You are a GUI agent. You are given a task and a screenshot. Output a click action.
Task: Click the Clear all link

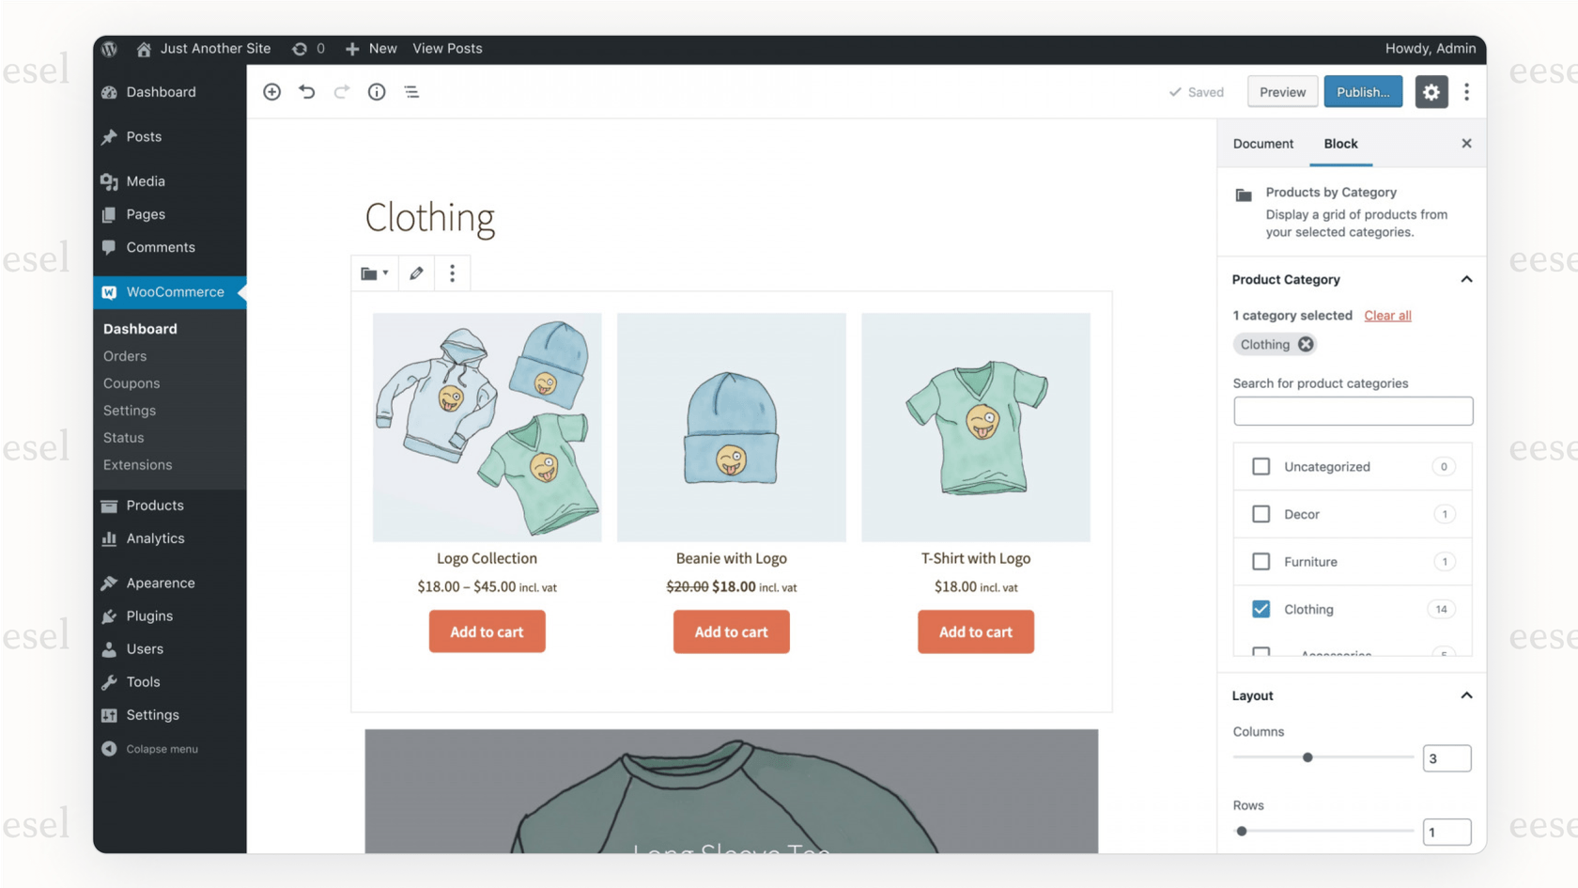pyautogui.click(x=1387, y=315)
